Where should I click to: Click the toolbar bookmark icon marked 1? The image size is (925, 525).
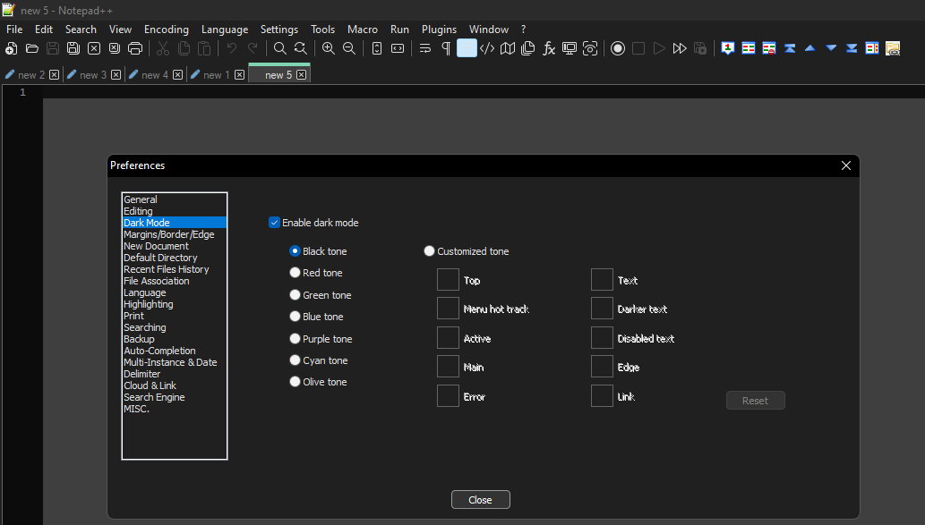pos(728,48)
